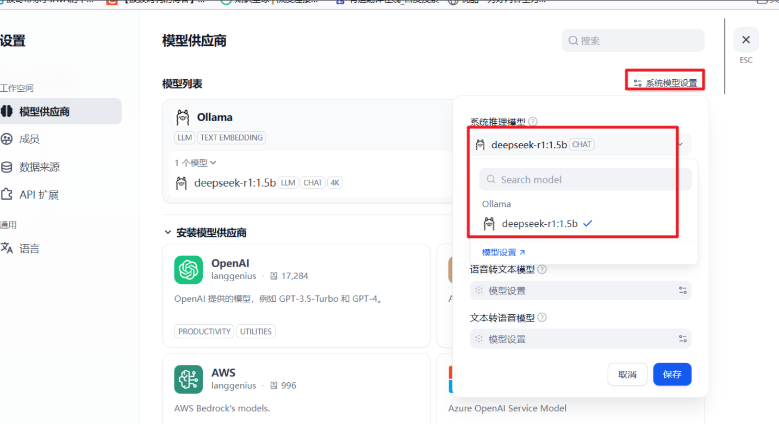This screenshot has height=424, width=779.
Task: Click the magnifier icon in 搜索 box
Action: (573, 41)
